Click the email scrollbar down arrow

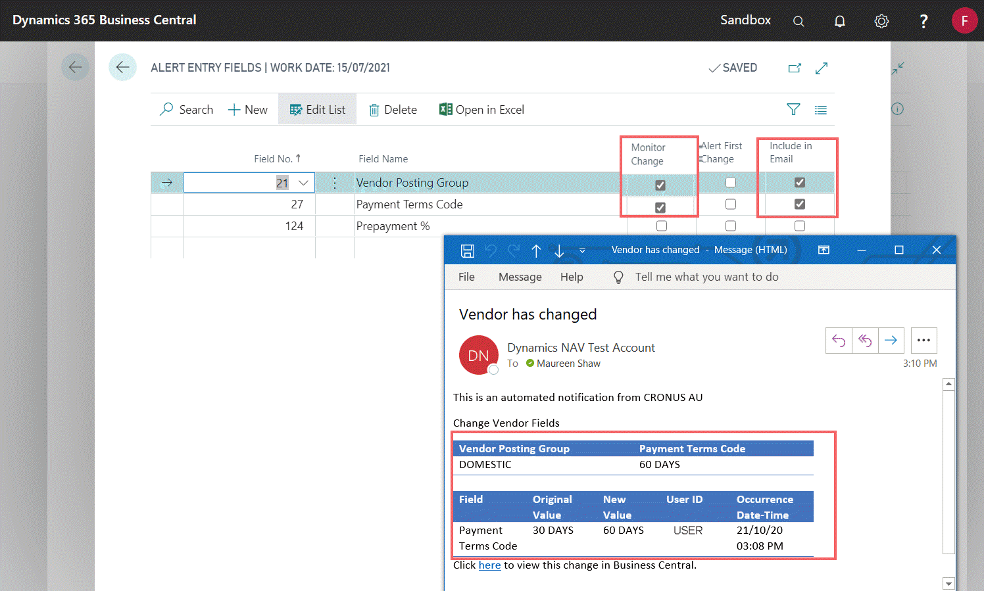pyautogui.click(x=948, y=583)
